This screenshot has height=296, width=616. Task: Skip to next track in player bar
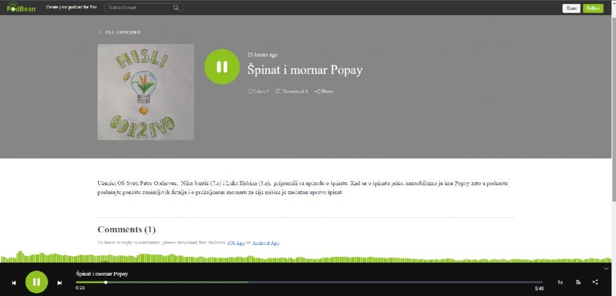click(x=60, y=282)
